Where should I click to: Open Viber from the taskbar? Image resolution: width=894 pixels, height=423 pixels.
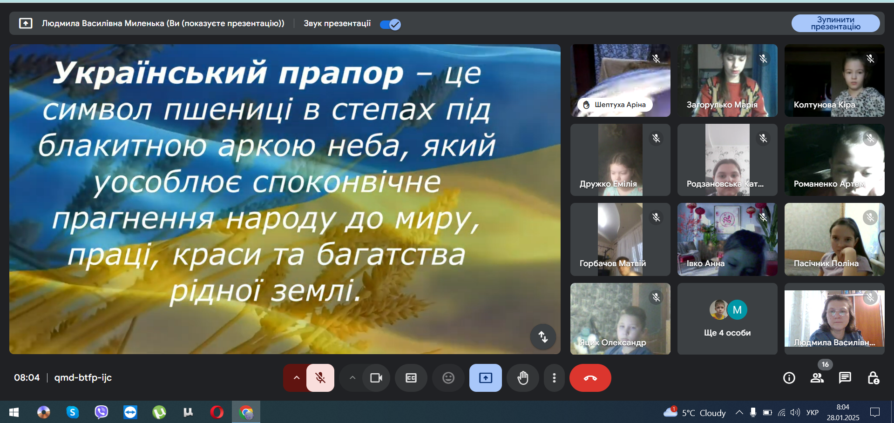coord(102,412)
